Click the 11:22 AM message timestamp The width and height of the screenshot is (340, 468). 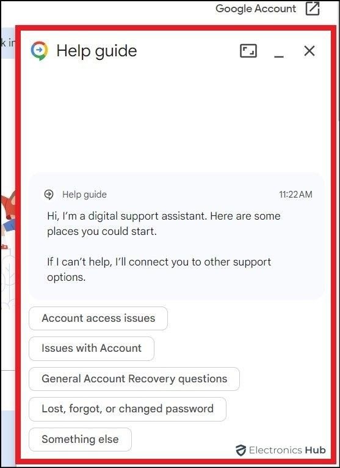click(x=295, y=195)
